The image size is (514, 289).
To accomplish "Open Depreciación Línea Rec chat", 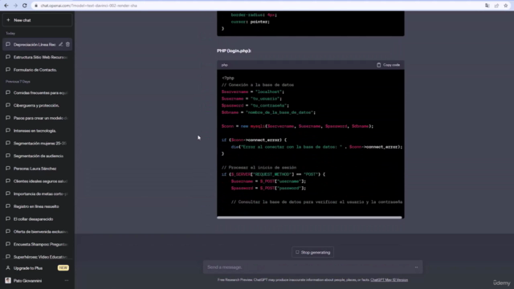I will pos(35,45).
